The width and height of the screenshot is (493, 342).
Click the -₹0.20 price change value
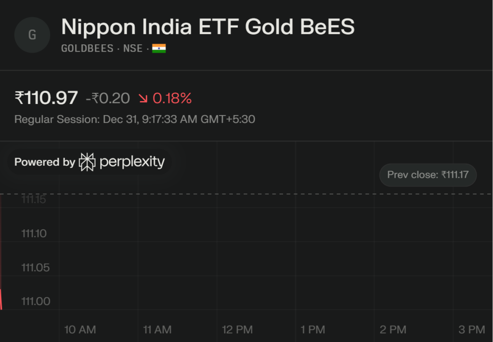pos(108,99)
